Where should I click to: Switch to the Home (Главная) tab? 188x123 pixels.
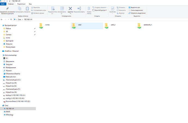[11, 4]
